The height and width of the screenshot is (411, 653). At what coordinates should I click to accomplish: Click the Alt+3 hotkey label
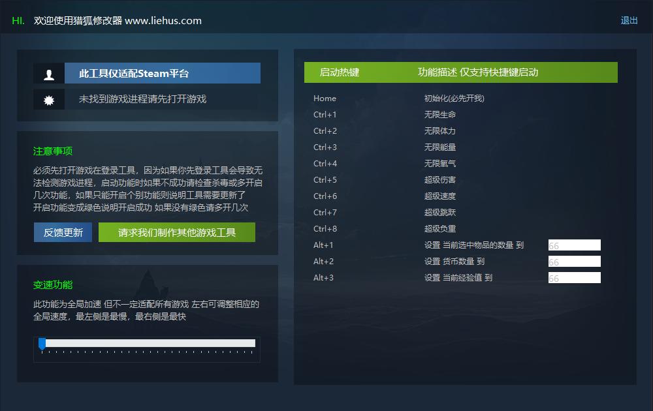coord(324,277)
